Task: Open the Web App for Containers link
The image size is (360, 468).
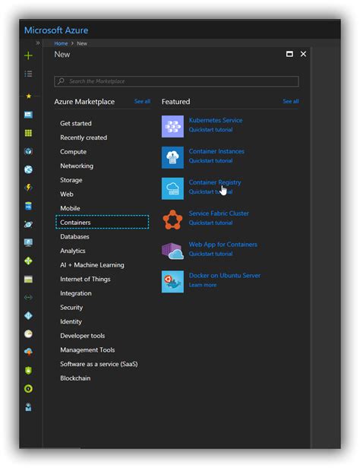Action: (x=223, y=245)
